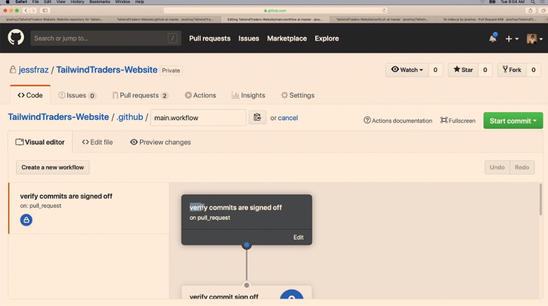
Task: Click the Safari share icon
Action: (x=530, y=11)
